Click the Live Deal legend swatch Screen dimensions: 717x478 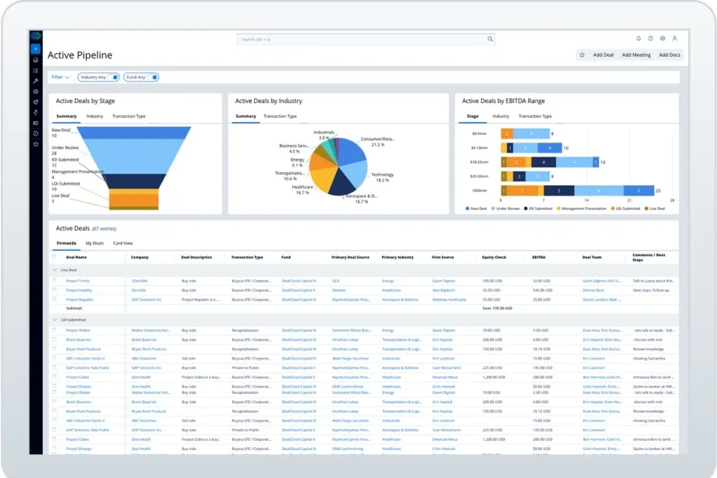pos(646,209)
